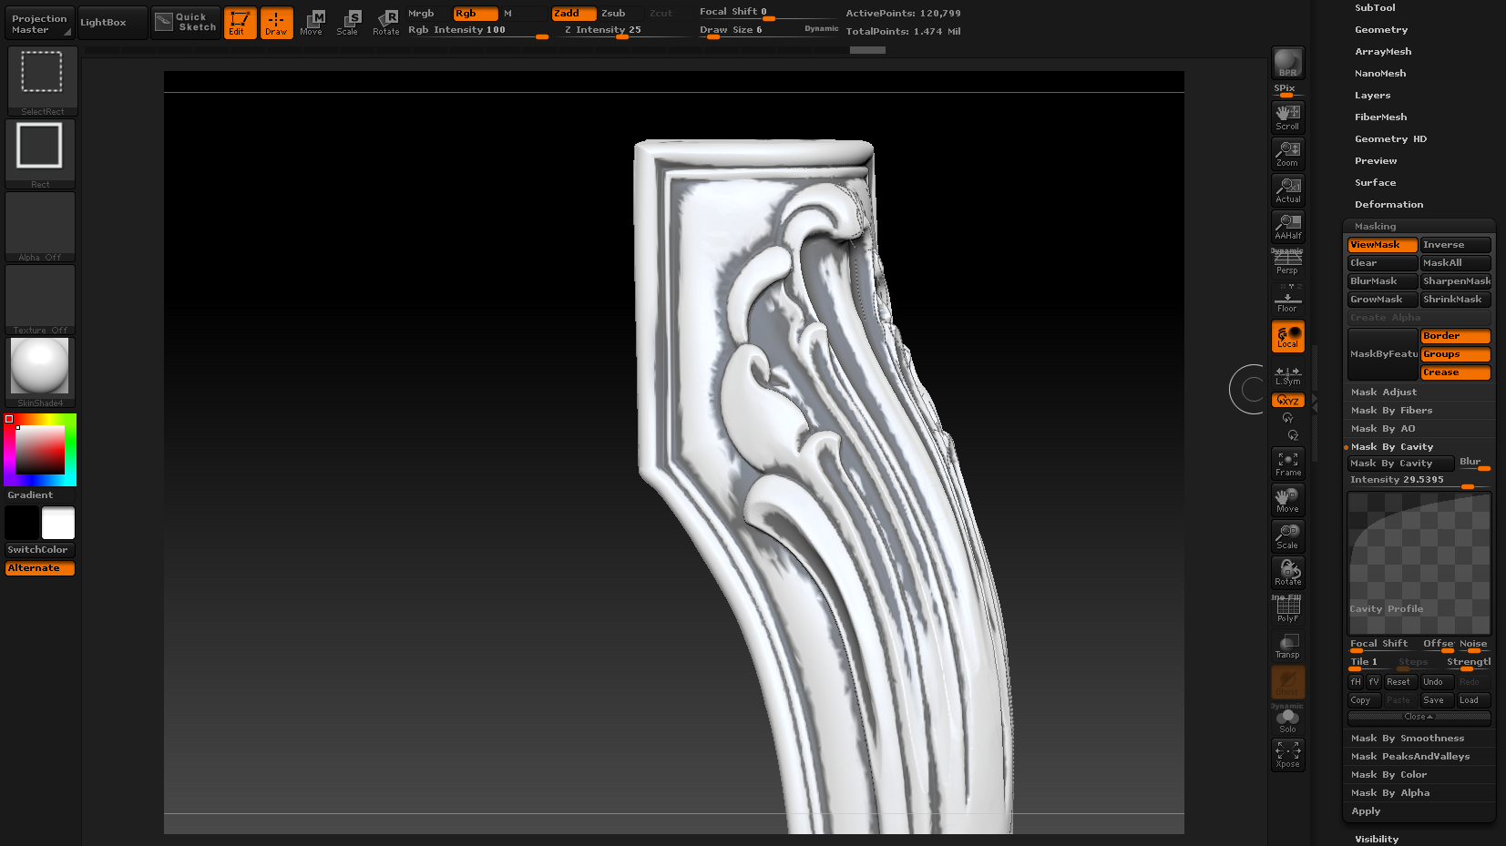The width and height of the screenshot is (1506, 846).
Task: Expand the Geometry panel
Action: point(1380,29)
